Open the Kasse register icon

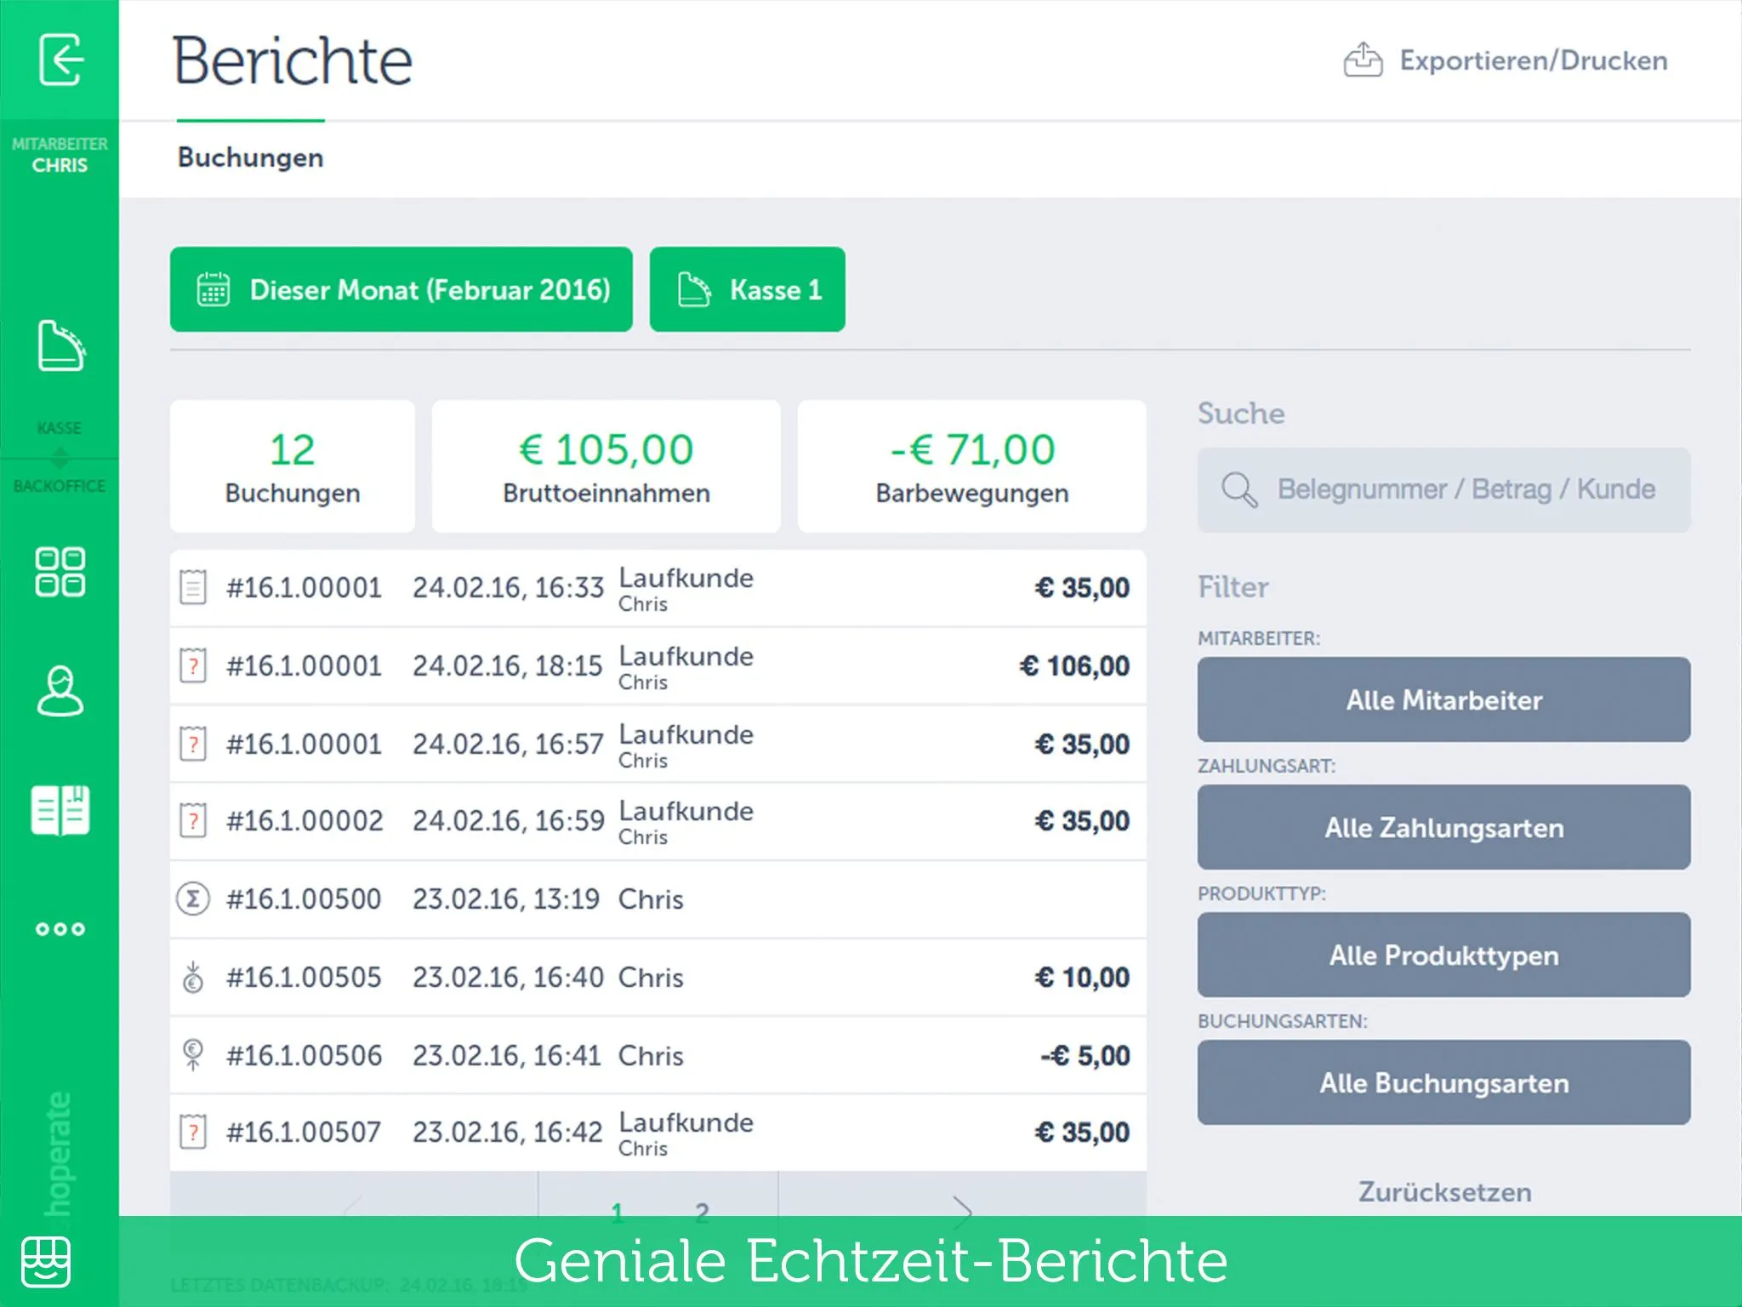tap(60, 345)
